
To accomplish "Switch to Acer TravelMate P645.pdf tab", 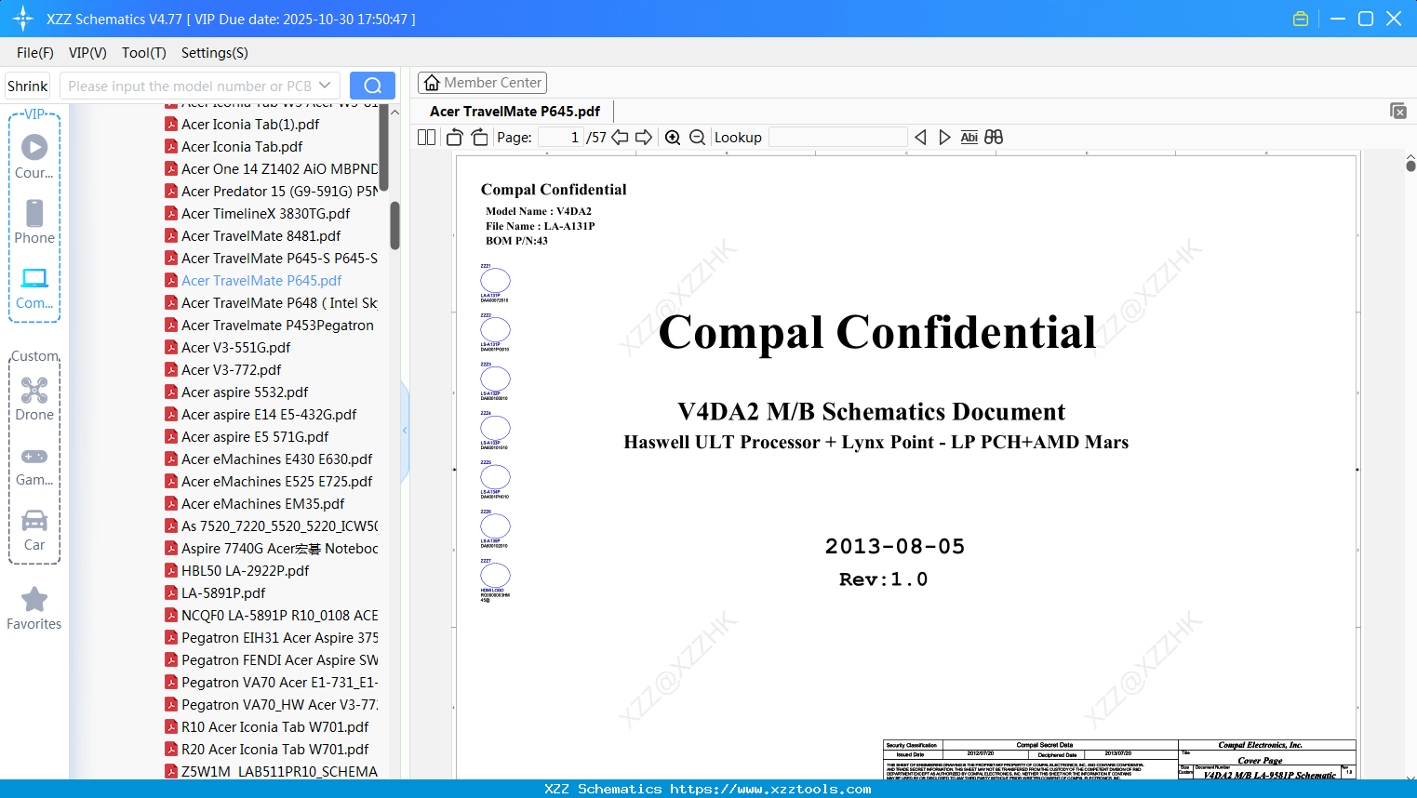I will click(x=515, y=111).
